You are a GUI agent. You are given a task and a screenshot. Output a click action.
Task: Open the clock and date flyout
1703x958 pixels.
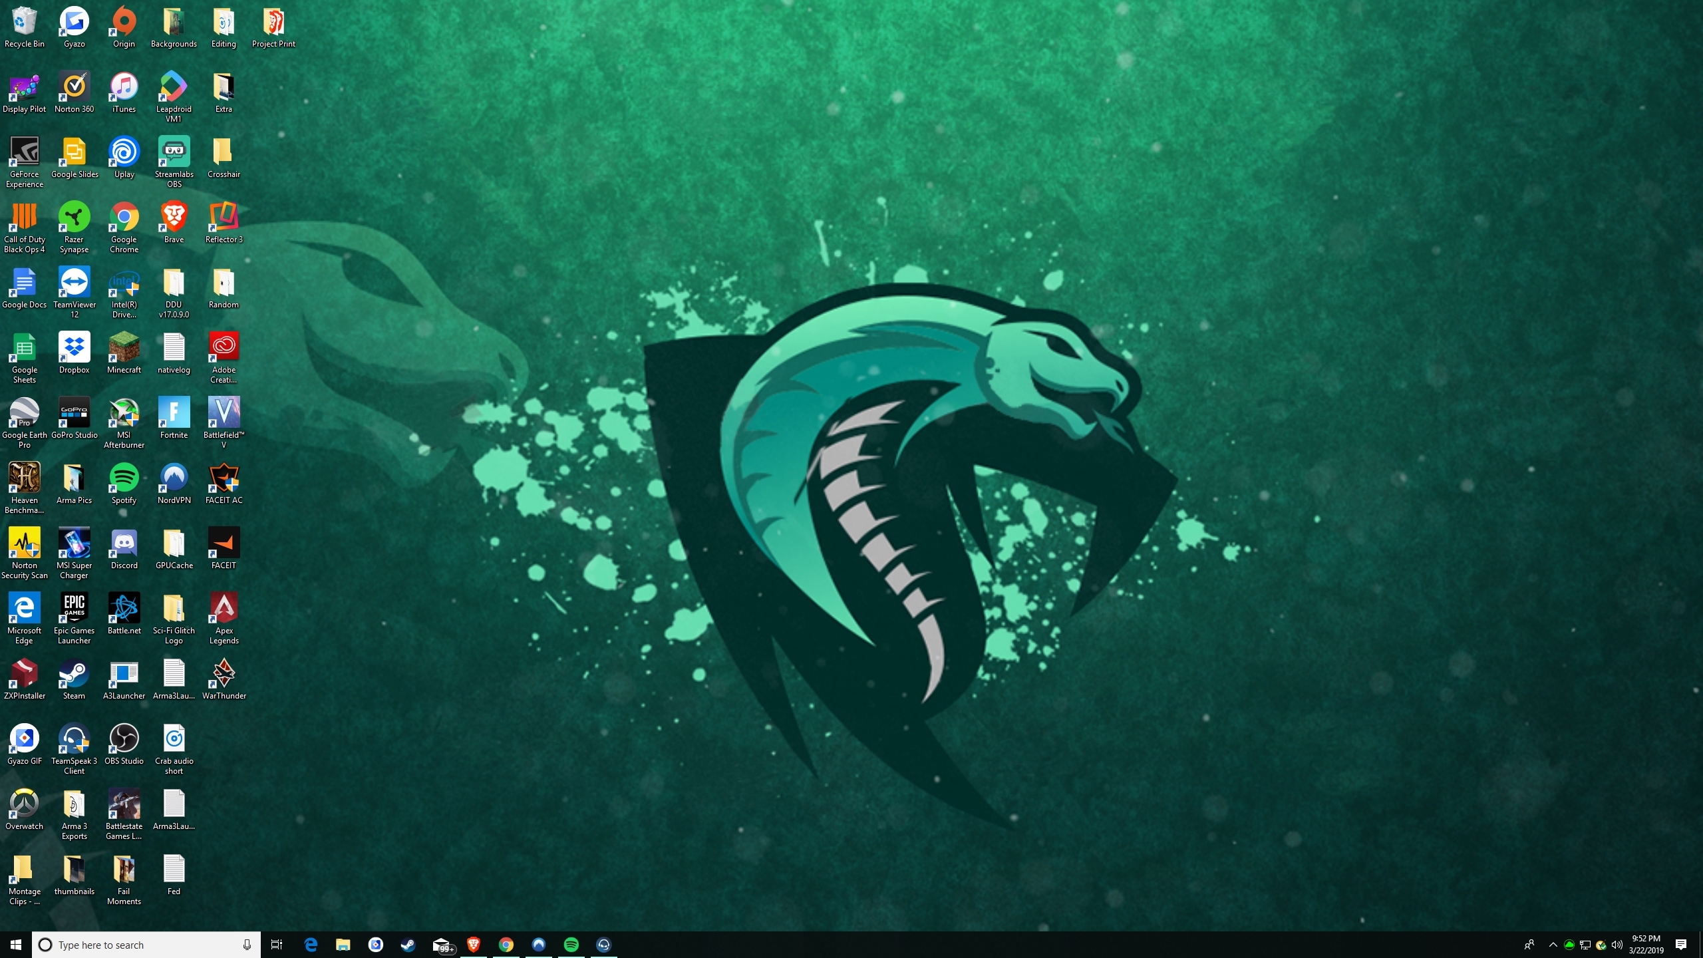(x=1646, y=945)
